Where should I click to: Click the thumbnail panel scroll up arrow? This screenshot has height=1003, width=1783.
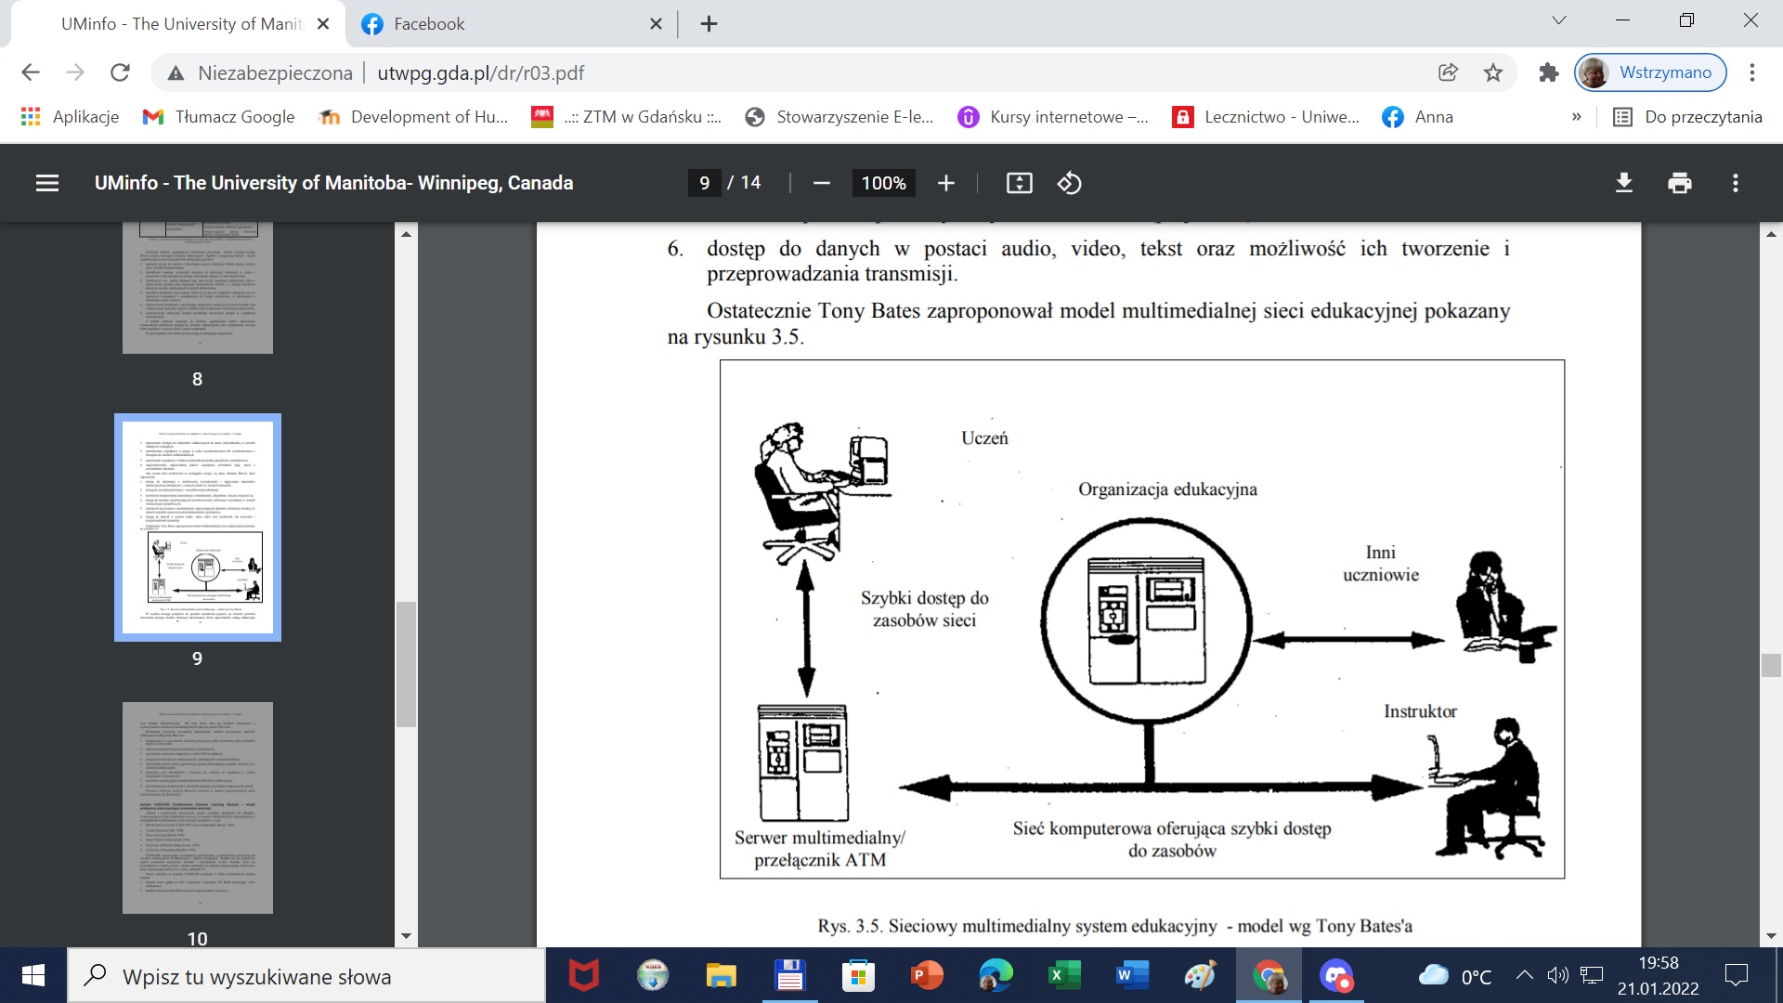[406, 234]
